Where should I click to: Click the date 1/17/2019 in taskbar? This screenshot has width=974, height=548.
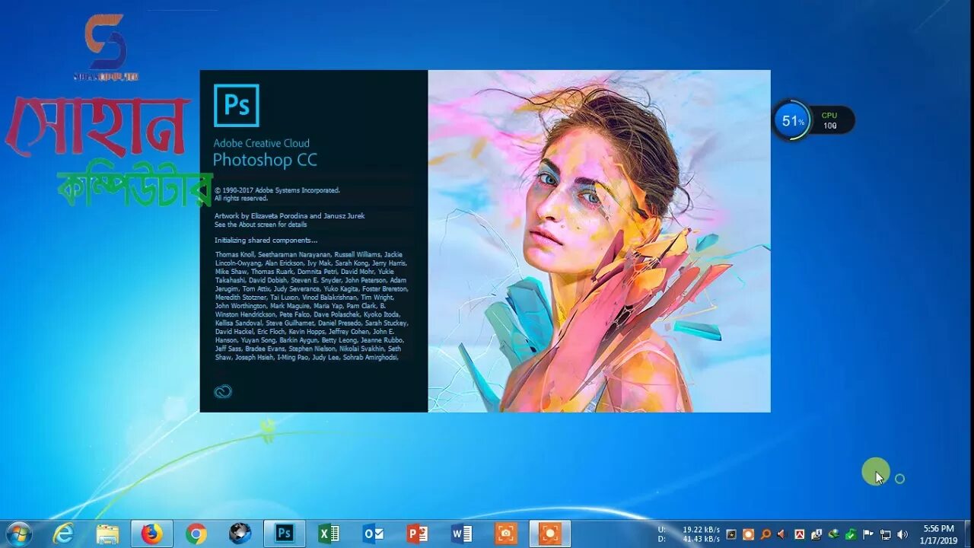(x=938, y=540)
